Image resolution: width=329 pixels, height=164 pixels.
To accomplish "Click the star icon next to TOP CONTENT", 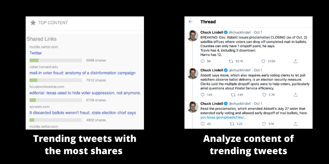I will click(x=33, y=23).
